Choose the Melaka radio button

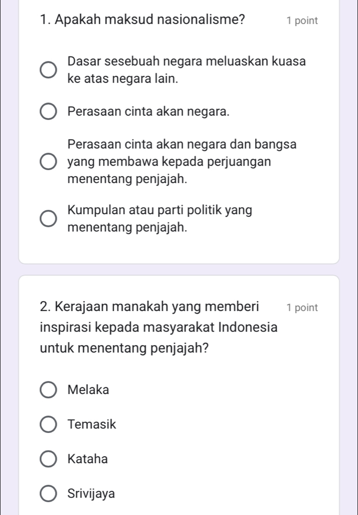point(49,390)
